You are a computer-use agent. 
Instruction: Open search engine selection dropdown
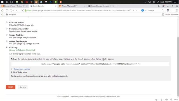click(146, 10)
